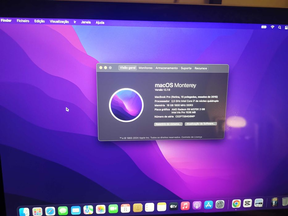Click the battery status icon in menu bar
Image resolution: width=288 pixels, height=216 pixels.
[264, 27]
